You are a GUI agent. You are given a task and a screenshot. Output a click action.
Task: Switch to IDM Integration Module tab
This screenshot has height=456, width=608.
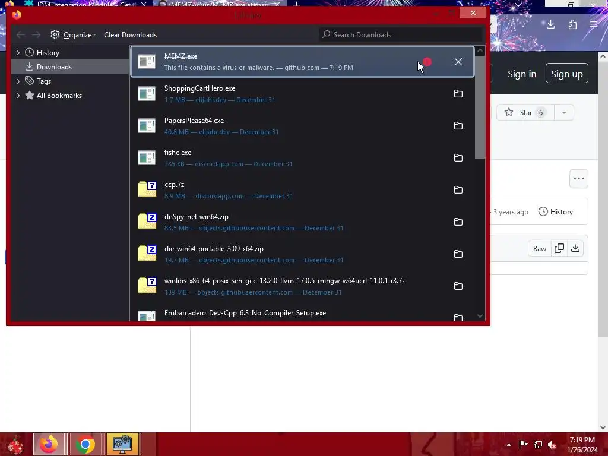point(85,4)
